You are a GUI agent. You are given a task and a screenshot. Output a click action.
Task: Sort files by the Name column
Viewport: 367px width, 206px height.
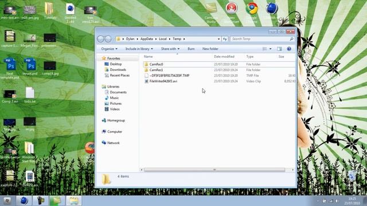[148, 57]
